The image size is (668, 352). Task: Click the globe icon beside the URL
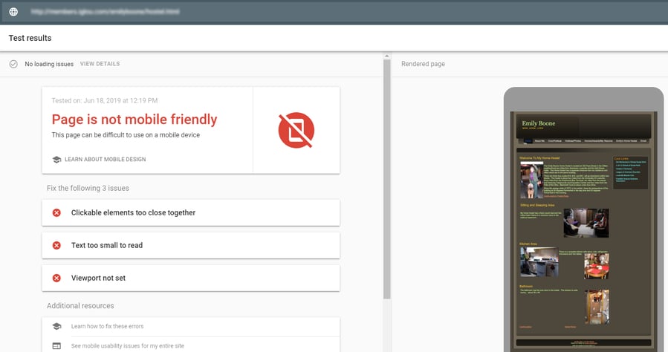[x=13, y=12]
